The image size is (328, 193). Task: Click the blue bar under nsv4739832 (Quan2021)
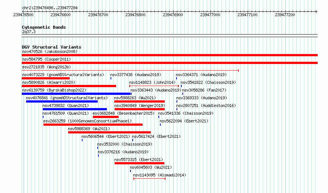(x=75, y=109)
